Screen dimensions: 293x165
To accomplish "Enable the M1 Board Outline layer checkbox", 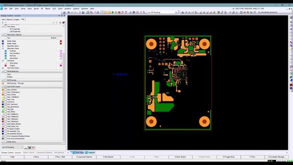I will (5, 129).
